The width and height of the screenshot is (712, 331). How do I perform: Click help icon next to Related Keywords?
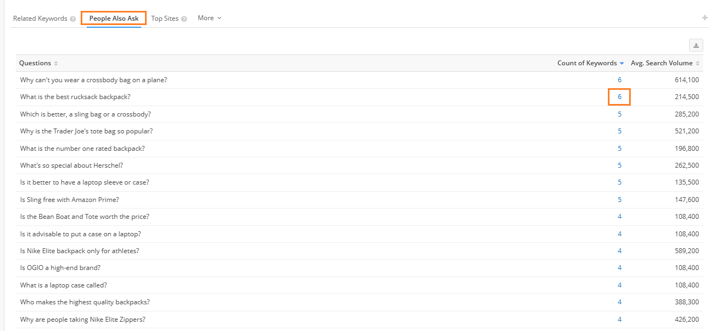tap(73, 19)
